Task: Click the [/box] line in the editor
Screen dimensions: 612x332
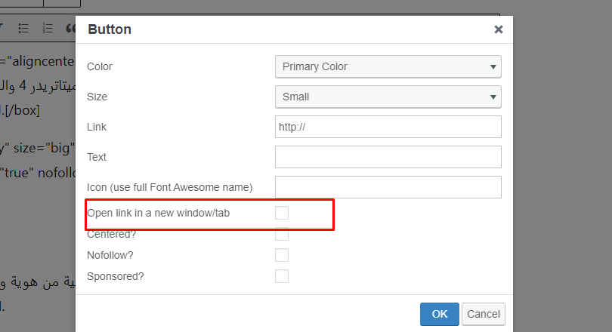Action: tap(20, 110)
